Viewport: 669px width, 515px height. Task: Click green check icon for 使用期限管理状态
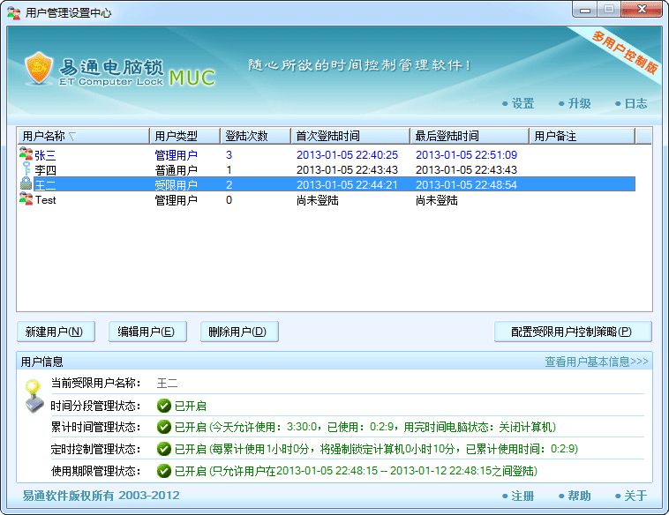pos(163,472)
